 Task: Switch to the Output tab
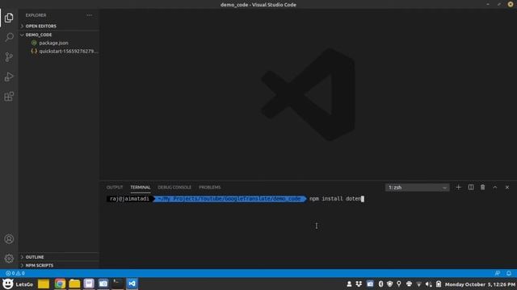[x=115, y=187]
